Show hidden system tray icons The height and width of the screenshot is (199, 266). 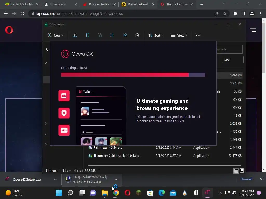coord(220,193)
